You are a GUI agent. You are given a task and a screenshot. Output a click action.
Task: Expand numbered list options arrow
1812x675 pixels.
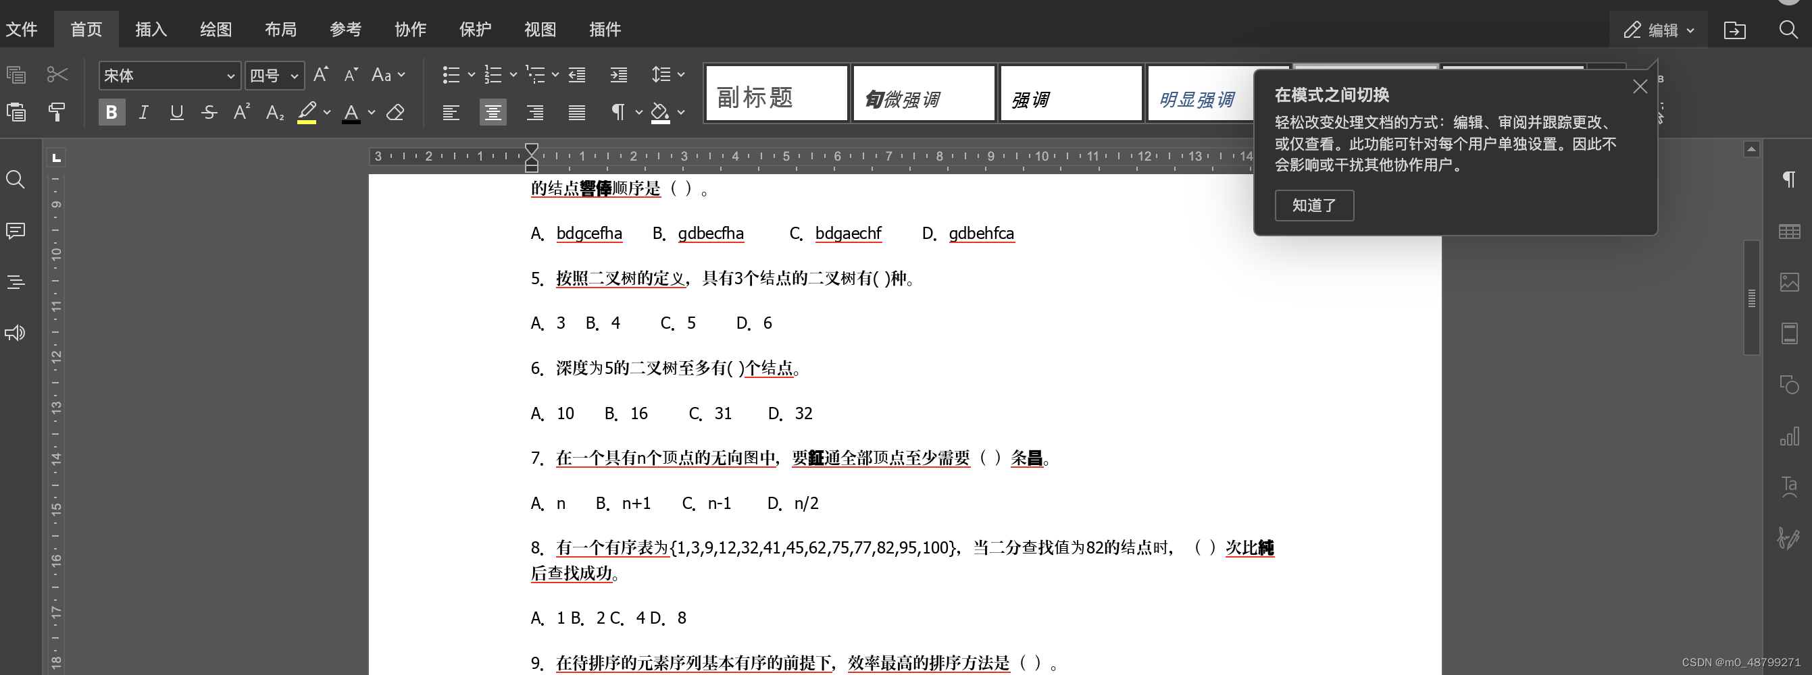[513, 74]
